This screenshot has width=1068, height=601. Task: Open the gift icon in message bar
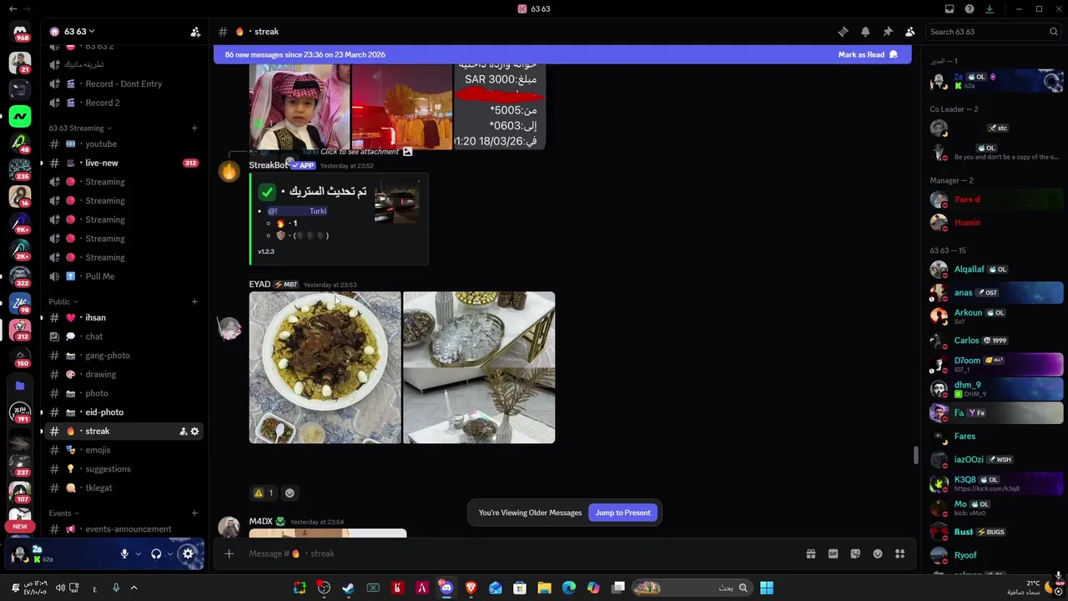(810, 553)
